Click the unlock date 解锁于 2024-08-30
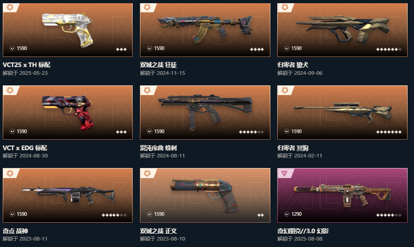 click(25, 156)
